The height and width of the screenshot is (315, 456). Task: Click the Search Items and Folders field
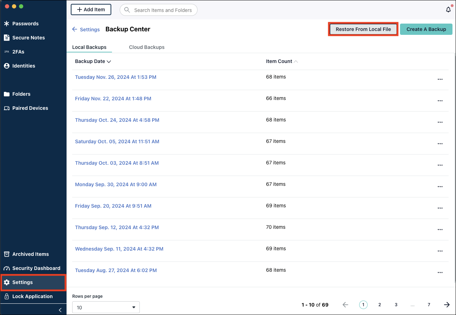(158, 10)
